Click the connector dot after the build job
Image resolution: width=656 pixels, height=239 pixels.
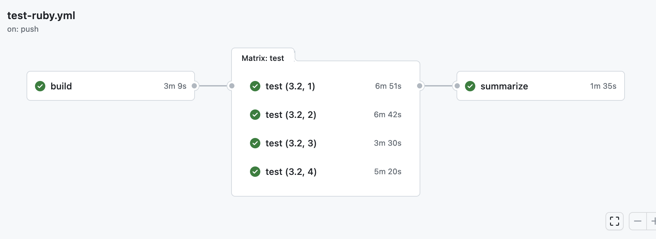tap(194, 86)
